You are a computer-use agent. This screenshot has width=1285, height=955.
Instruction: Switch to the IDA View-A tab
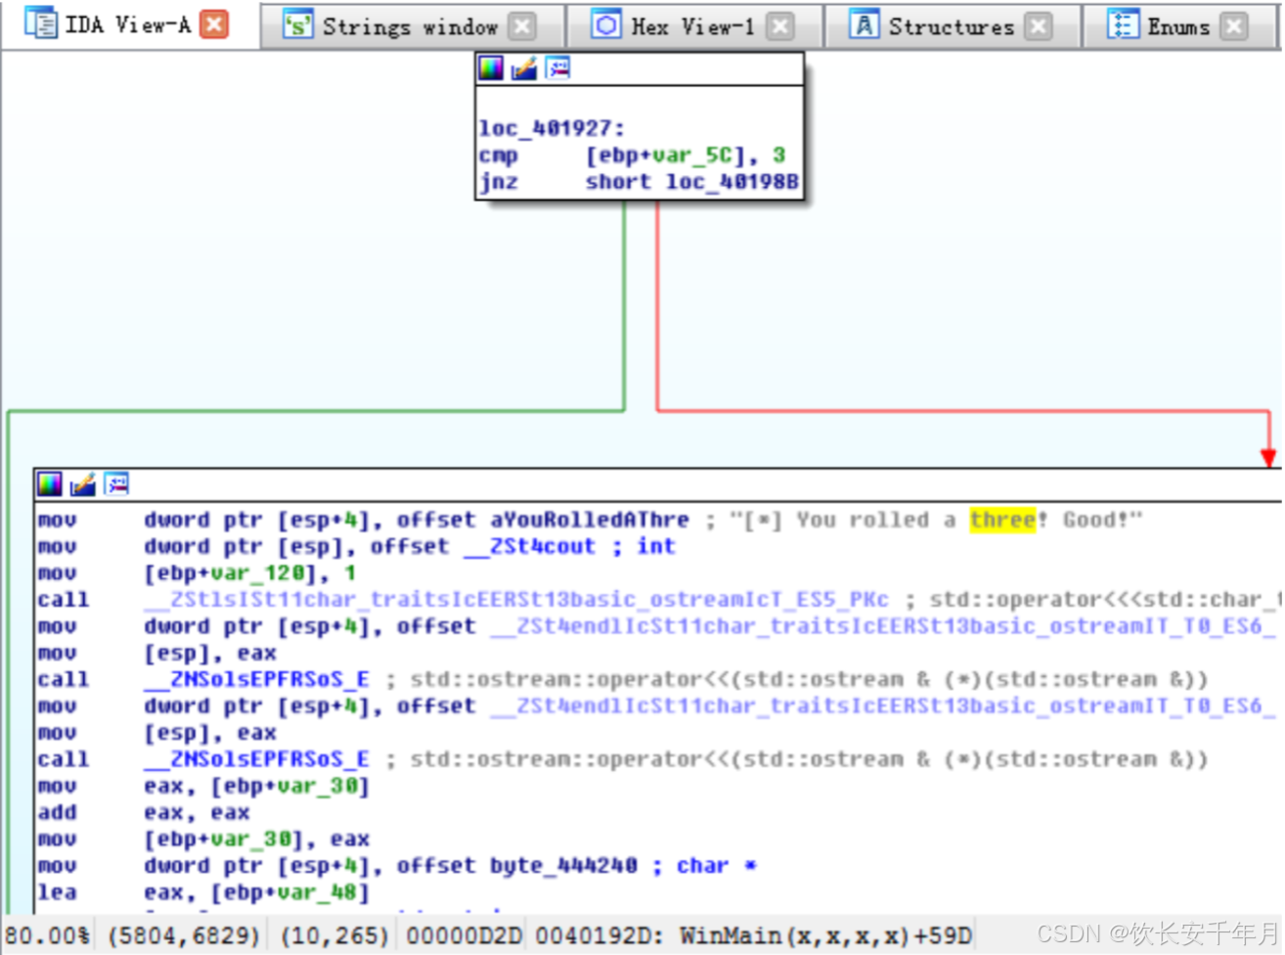click(x=128, y=24)
